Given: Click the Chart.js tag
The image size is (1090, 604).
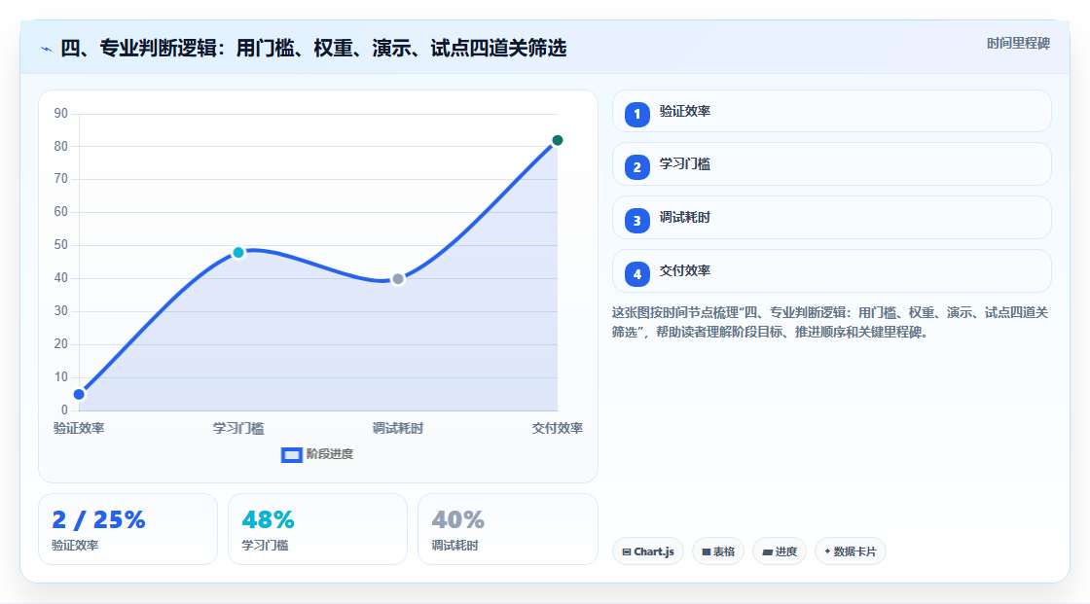Looking at the screenshot, I should tap(648, 551).
